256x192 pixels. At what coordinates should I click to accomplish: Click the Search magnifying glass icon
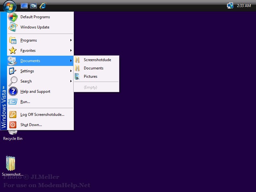[x=13, y=81]
